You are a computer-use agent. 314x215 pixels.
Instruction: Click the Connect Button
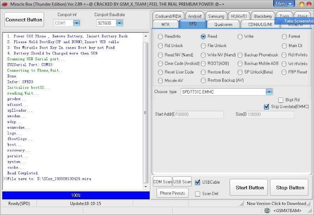(x=24, y=20)
